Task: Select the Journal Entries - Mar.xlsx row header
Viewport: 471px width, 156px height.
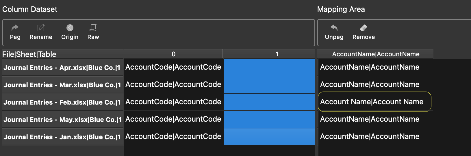Action: pyautogui.click(x=62, y=85)
